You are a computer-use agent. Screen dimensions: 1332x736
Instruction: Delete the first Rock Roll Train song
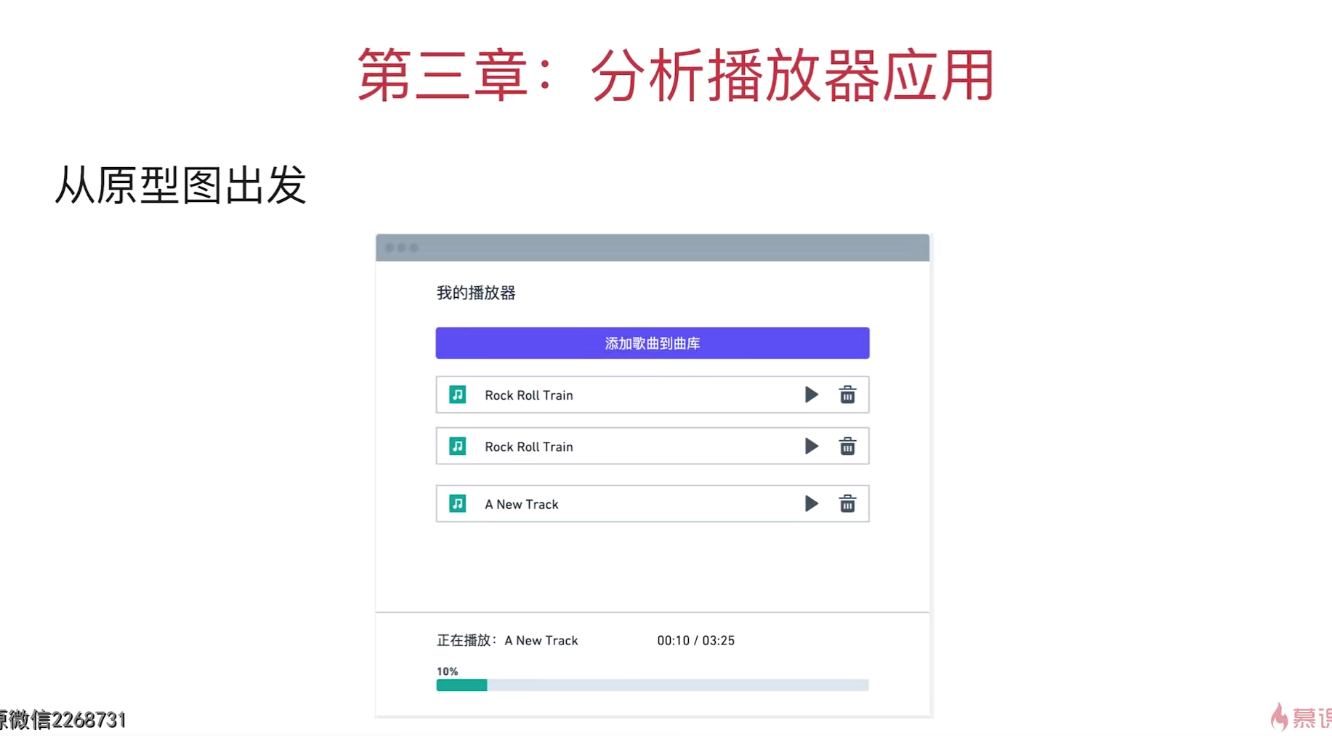pos(847,395)
